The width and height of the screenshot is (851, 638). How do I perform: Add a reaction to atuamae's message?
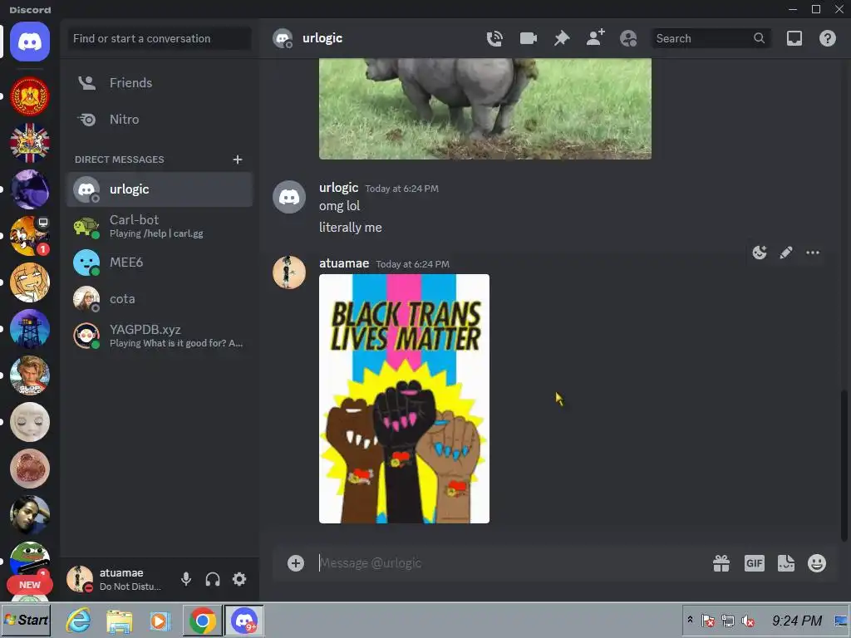(x=760, y=253)
